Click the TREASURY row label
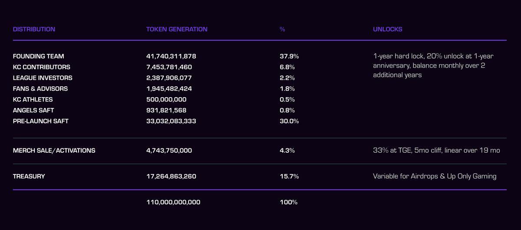 coord(29,177)
